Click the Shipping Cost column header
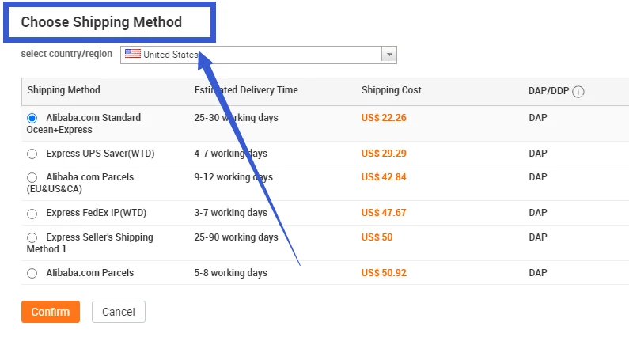 [x=392, y=90]
